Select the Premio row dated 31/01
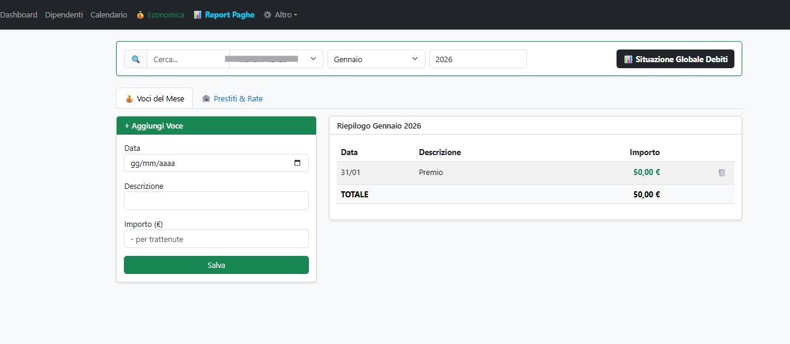This screenshot has height=344, width=790. click(484, 173)
